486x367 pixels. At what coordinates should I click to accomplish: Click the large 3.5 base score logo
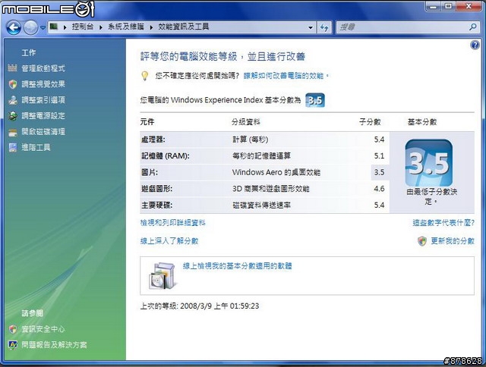428,163
